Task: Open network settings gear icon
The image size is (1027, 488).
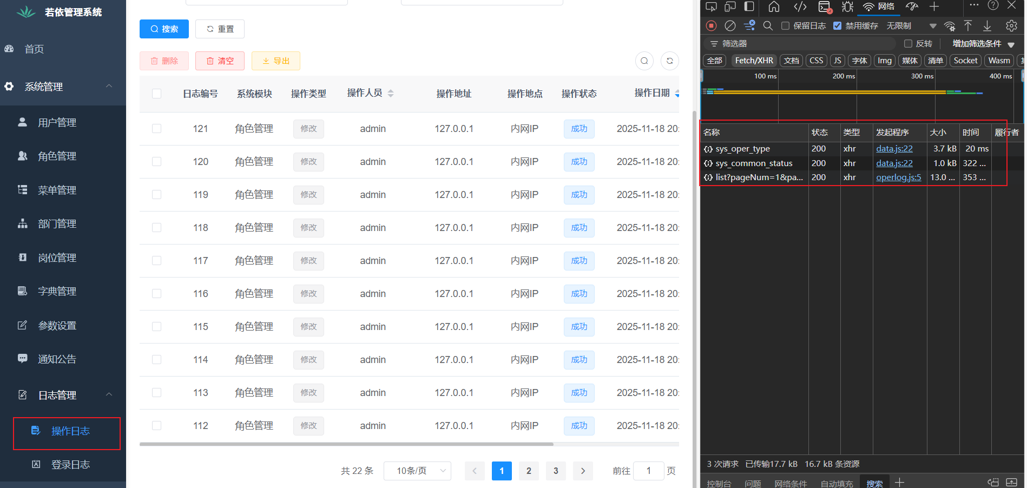Action: pos(1011,25)
